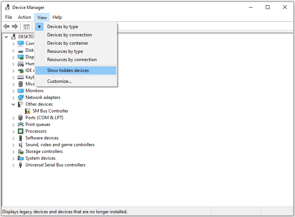The width and height of the screenshot is (295, 217).
Task: Click the Show/Hide console tree icon
Action: [x=27, y=27]
